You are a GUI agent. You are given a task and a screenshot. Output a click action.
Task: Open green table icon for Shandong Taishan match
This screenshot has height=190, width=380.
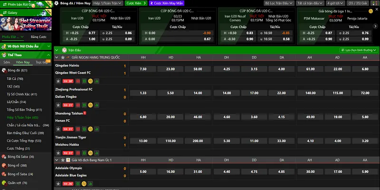coord(84,129)
